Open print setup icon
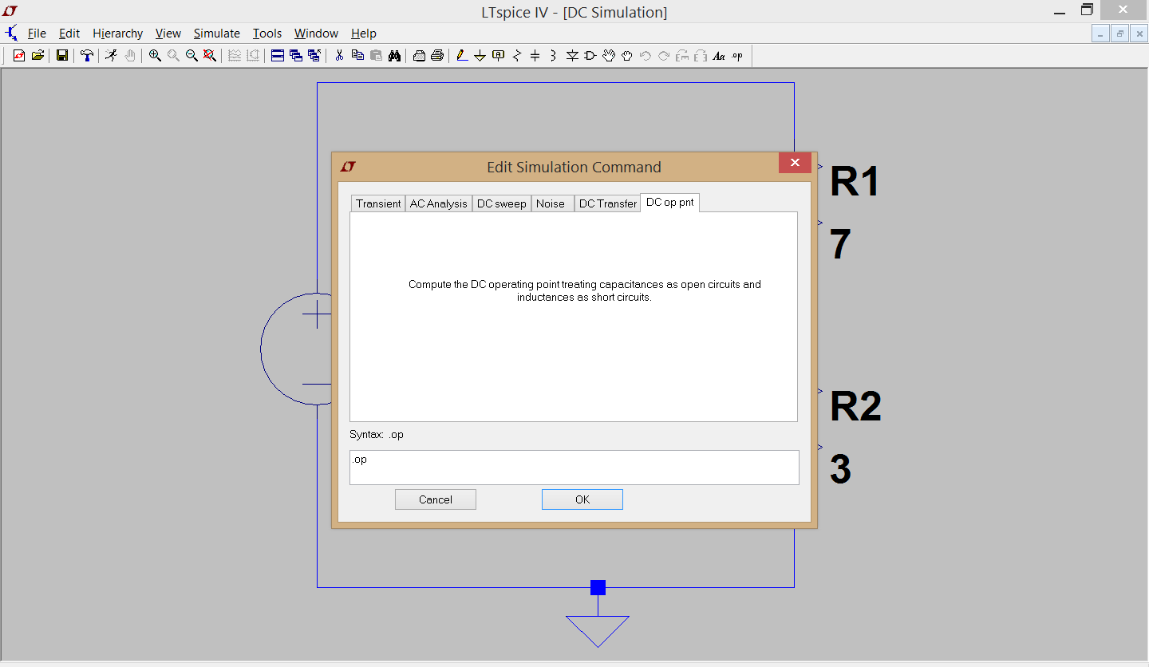Screen dimensions: 1149x667 coord(419,56)
